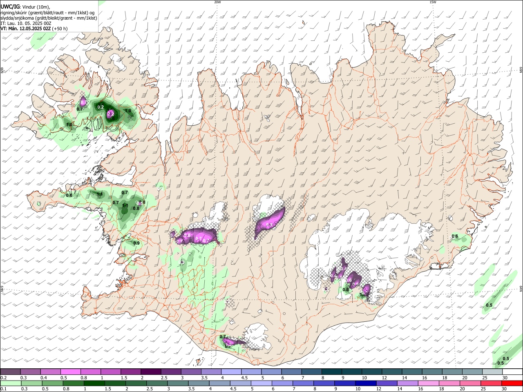The width and height of the screenshot is (523, 392).
Task: Click the '20W' longitude label at top
Action: 217,2
